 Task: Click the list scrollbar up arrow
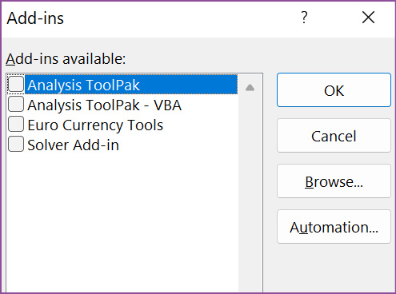(x=250, y=88)
